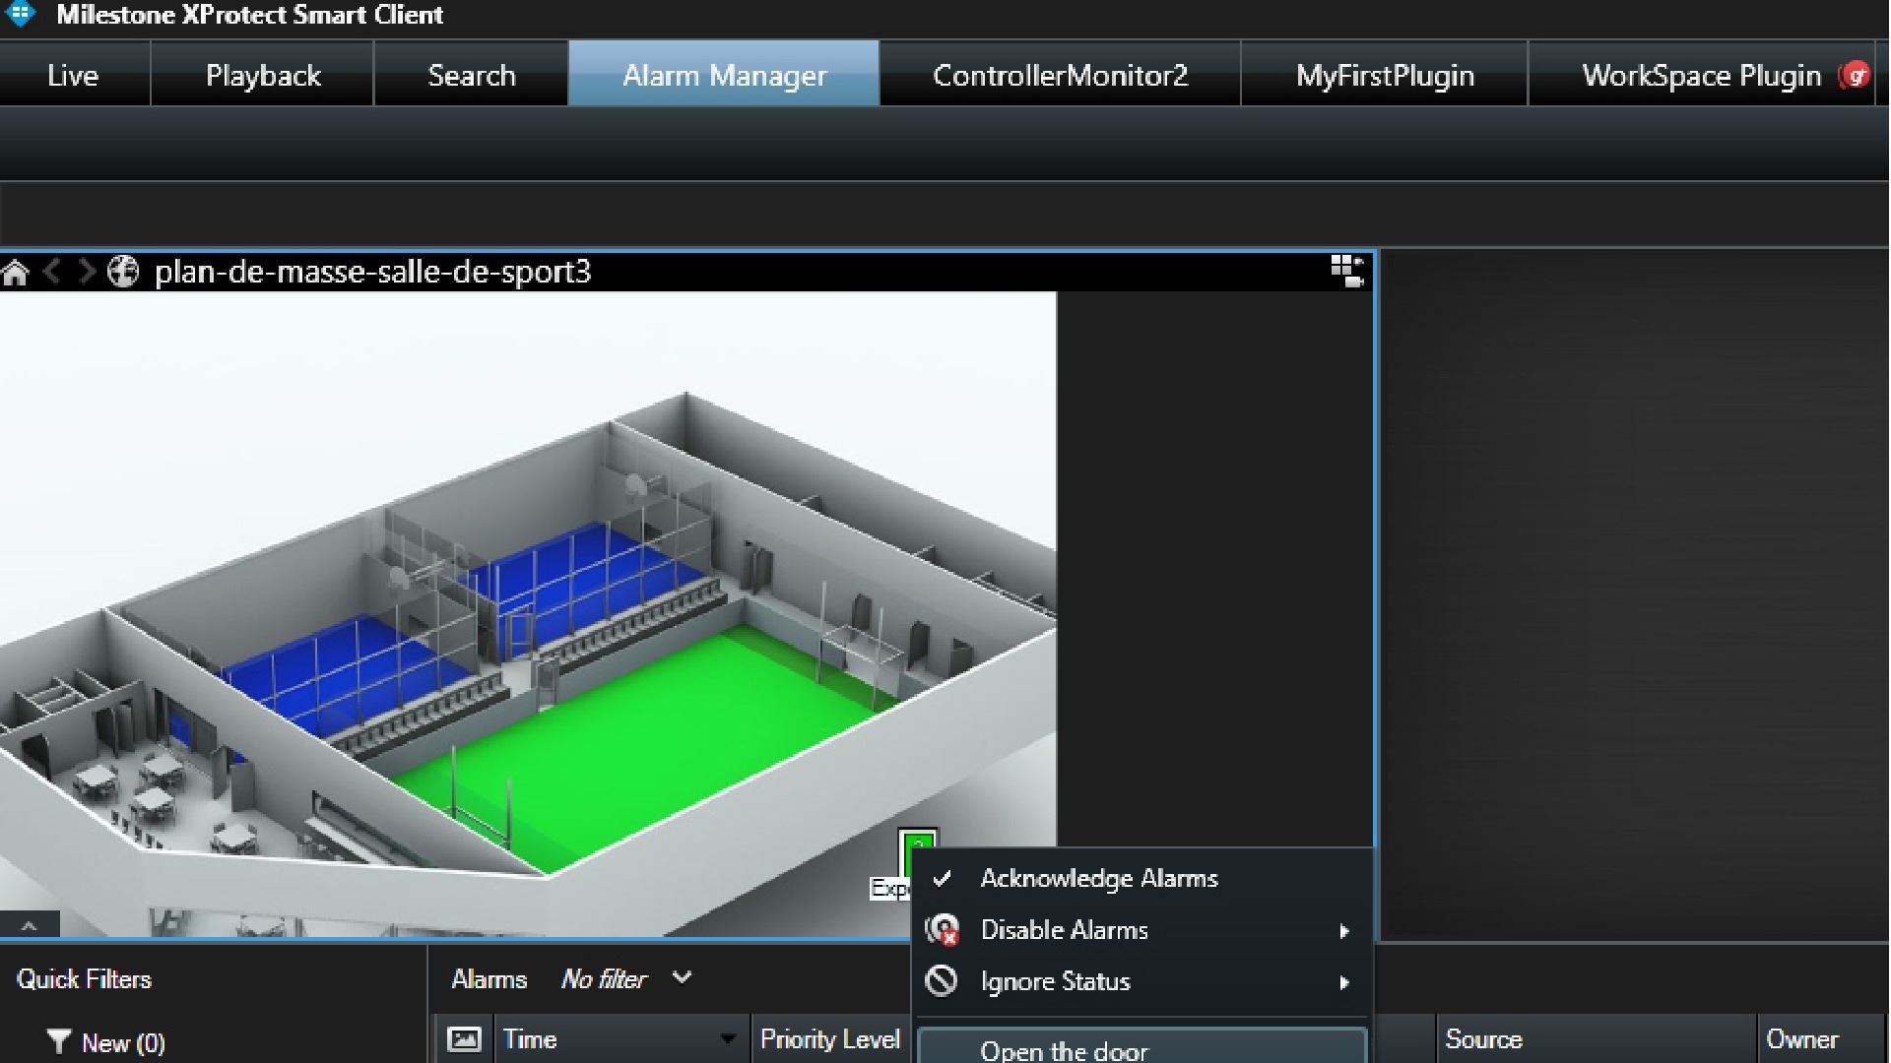
Task: Choose Disable Alarms menu entry
Action: click(1142, 930)
